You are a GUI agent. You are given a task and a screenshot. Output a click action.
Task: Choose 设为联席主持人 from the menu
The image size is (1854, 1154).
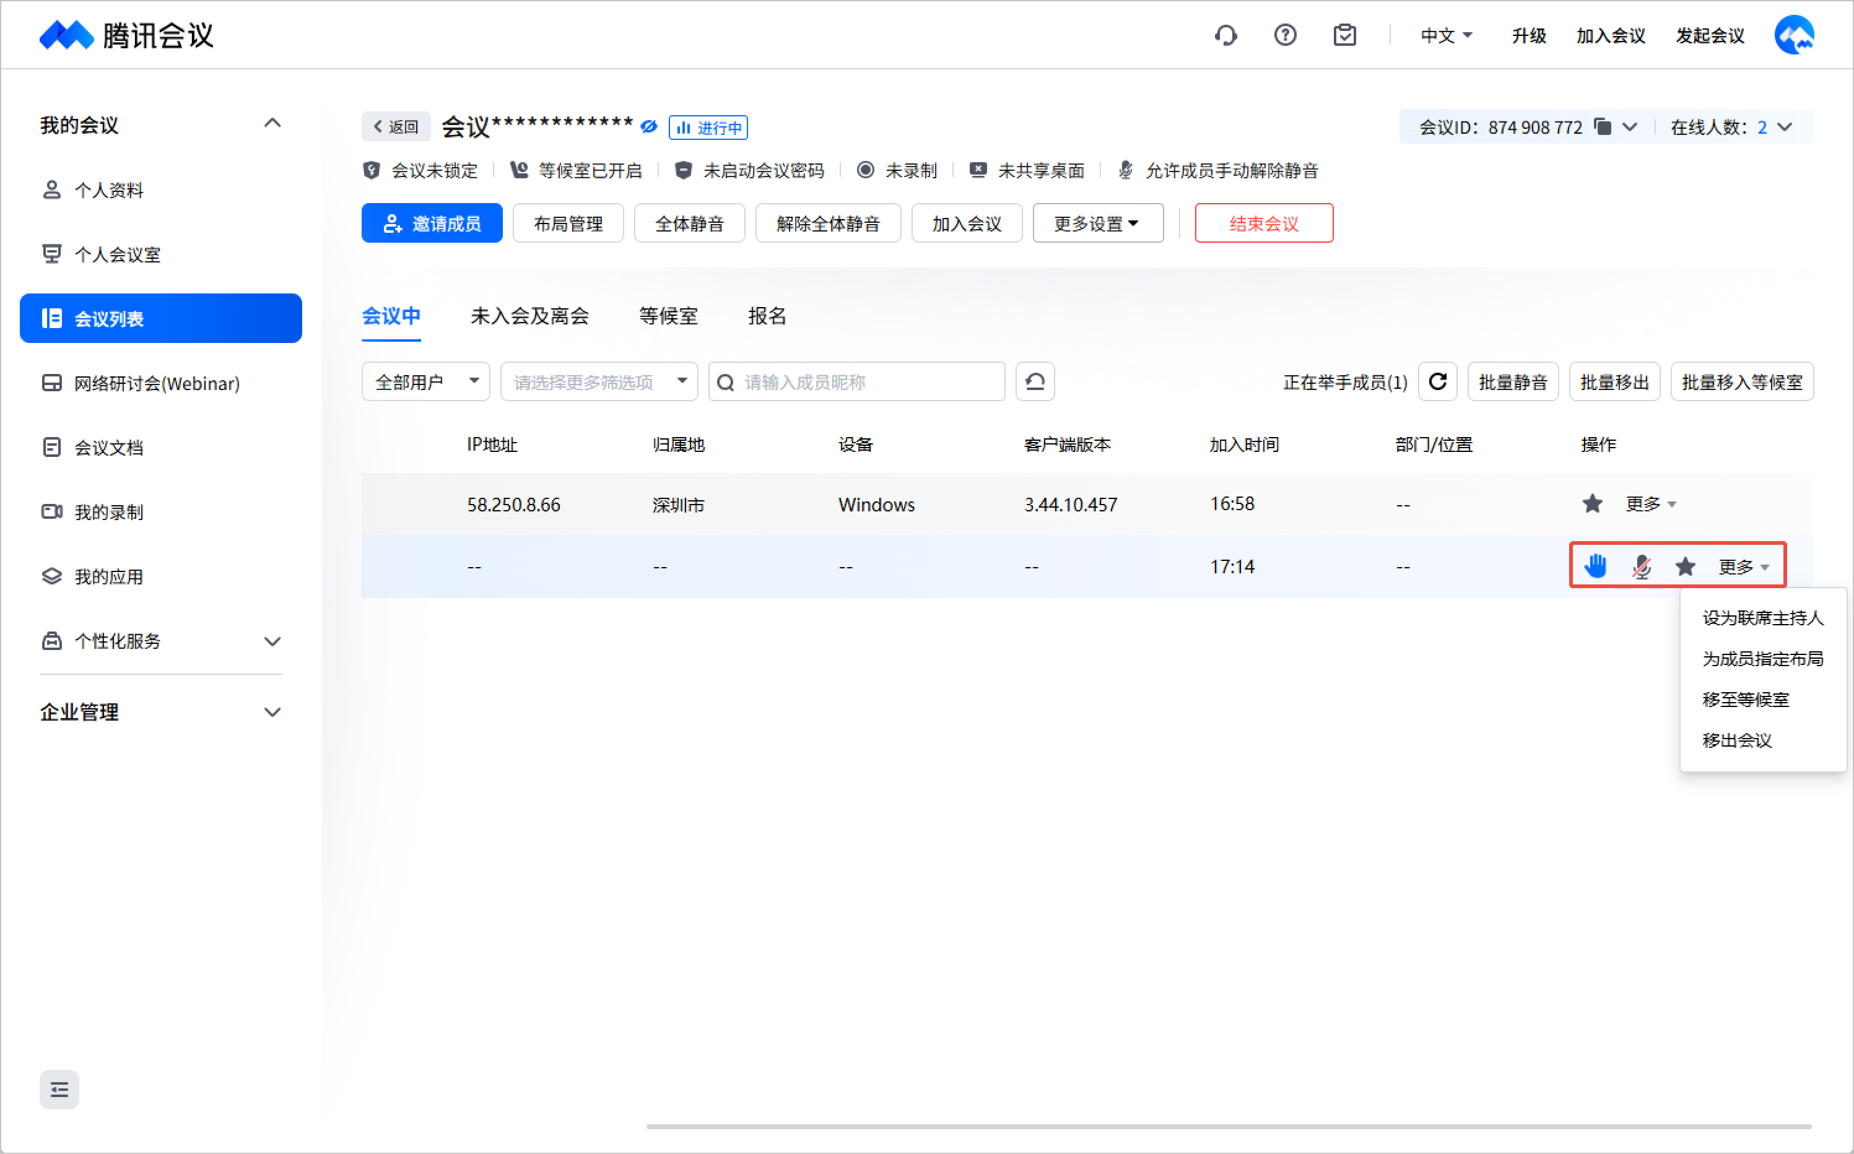(1763, 617)
